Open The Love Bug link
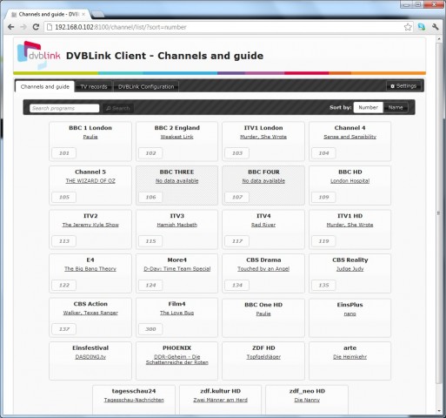This screenshot has width=446, height=418. [176, 313]
